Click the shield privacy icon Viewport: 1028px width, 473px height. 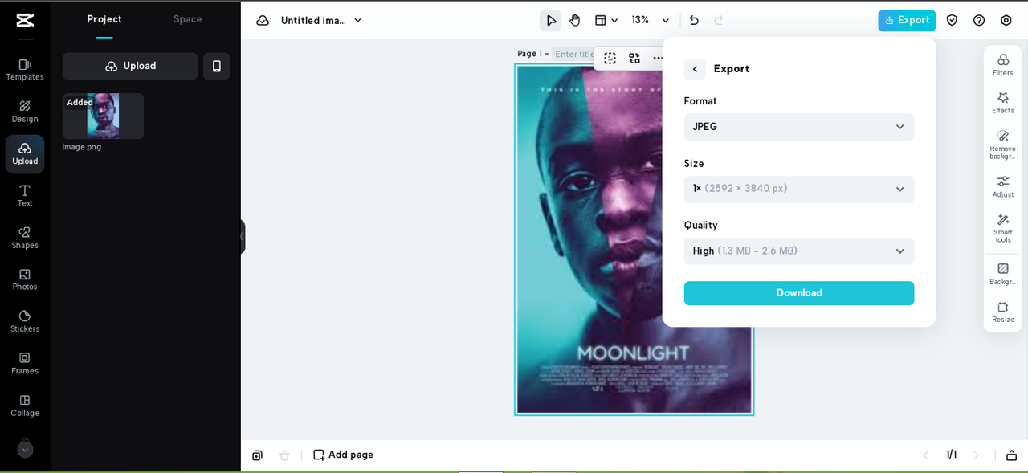[952, 20]
